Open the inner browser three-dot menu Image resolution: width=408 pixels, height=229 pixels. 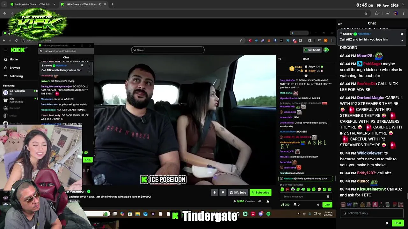click(x=332, y=40)
